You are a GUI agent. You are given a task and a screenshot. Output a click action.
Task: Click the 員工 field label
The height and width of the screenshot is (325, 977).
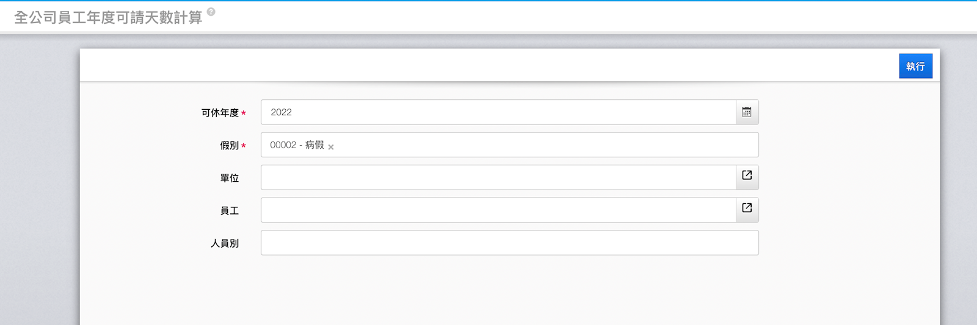click(x=229, y=211)
